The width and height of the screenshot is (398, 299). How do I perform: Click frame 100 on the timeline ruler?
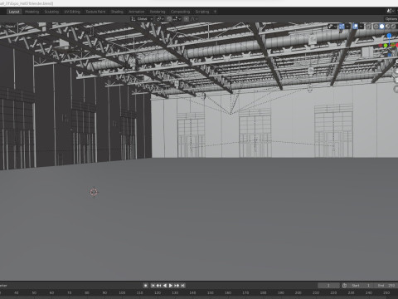122,292
